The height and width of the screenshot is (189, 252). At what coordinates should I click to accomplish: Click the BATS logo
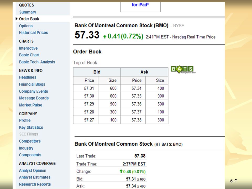[183, 70]
